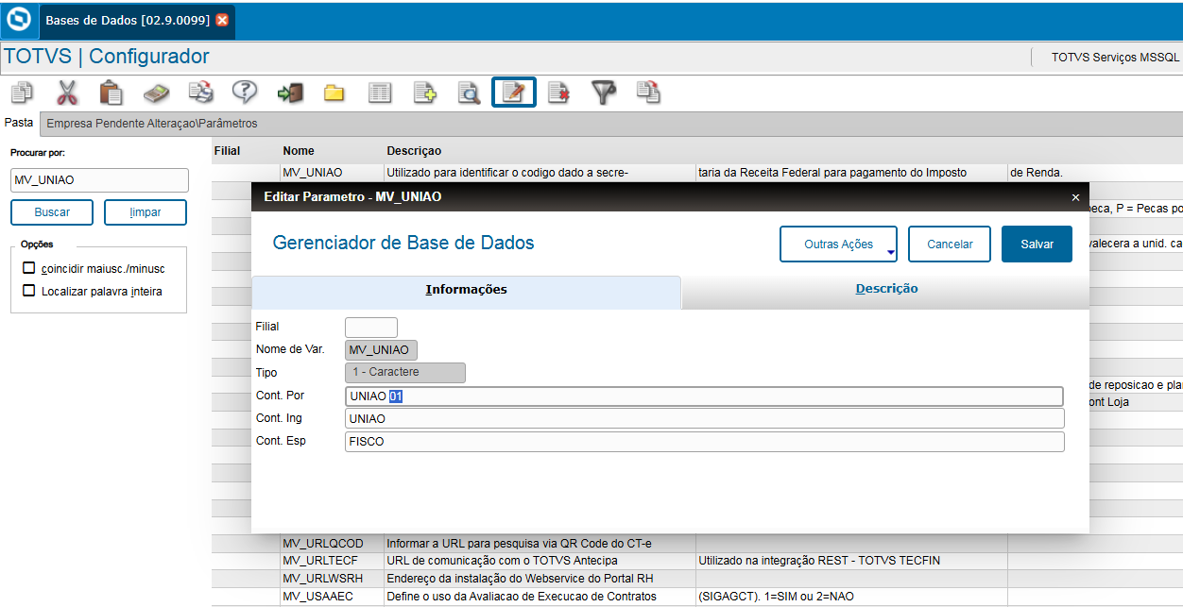Click the magnifier view record icon
This screenshot has width=1183, height=607.
click(470, 93)
